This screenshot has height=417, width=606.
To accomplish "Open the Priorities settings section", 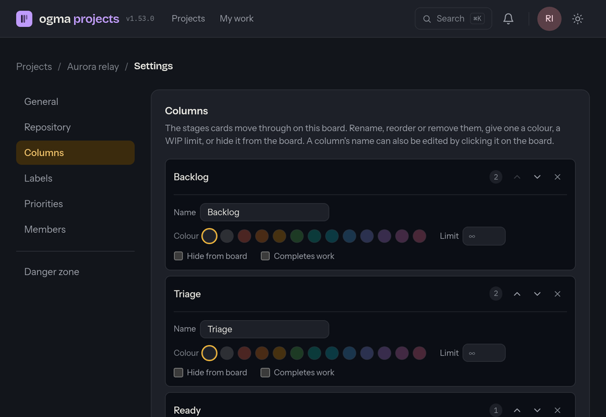I will (75, 204).
